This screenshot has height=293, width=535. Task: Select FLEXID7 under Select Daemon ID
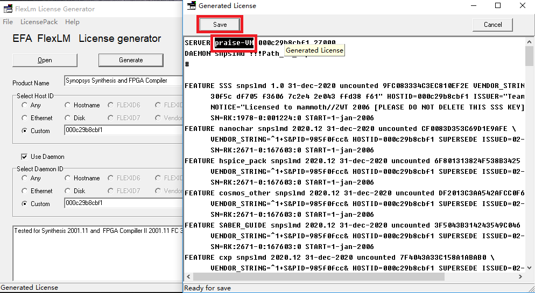click(x=124, y=191)
